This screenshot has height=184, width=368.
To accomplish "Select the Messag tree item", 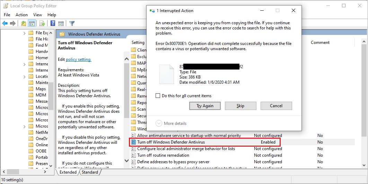I will pyautogui.click(x=42, y=101).
